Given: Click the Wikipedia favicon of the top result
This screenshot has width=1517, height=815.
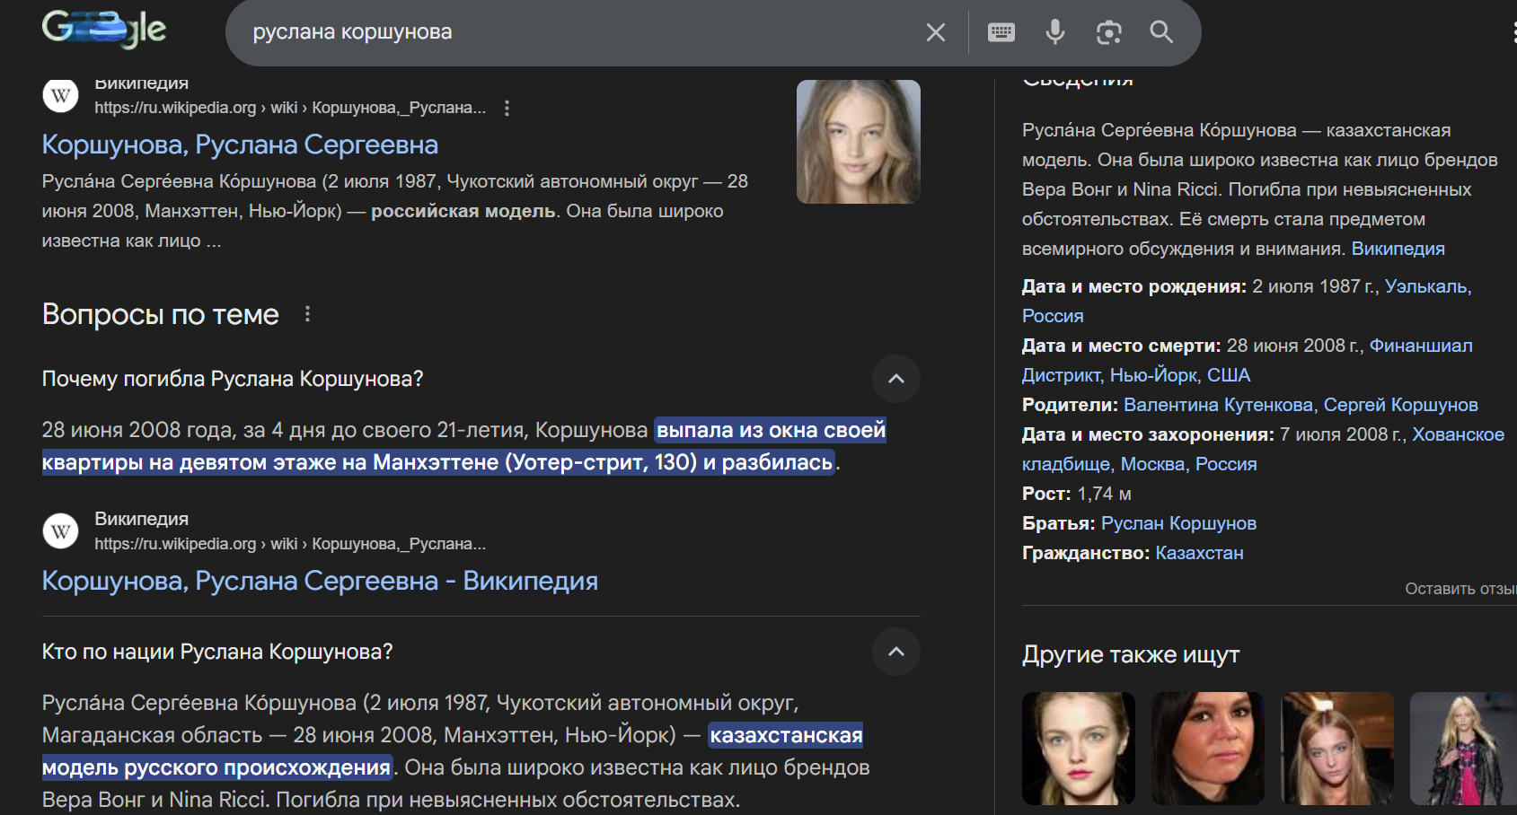Looking at the screenshot, I should click(61, 95).
